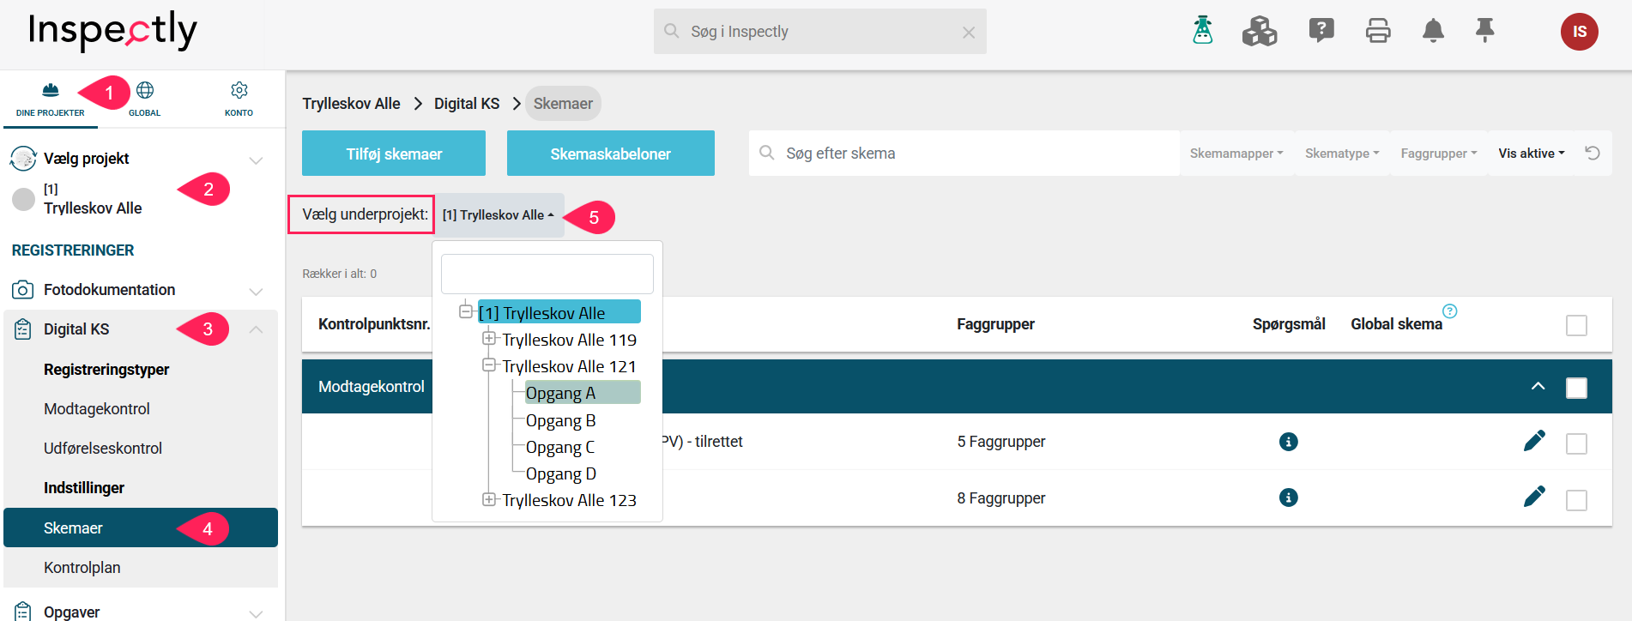Collapse the Trylleskov Alle 121 tree node

[x=489, y=365]
